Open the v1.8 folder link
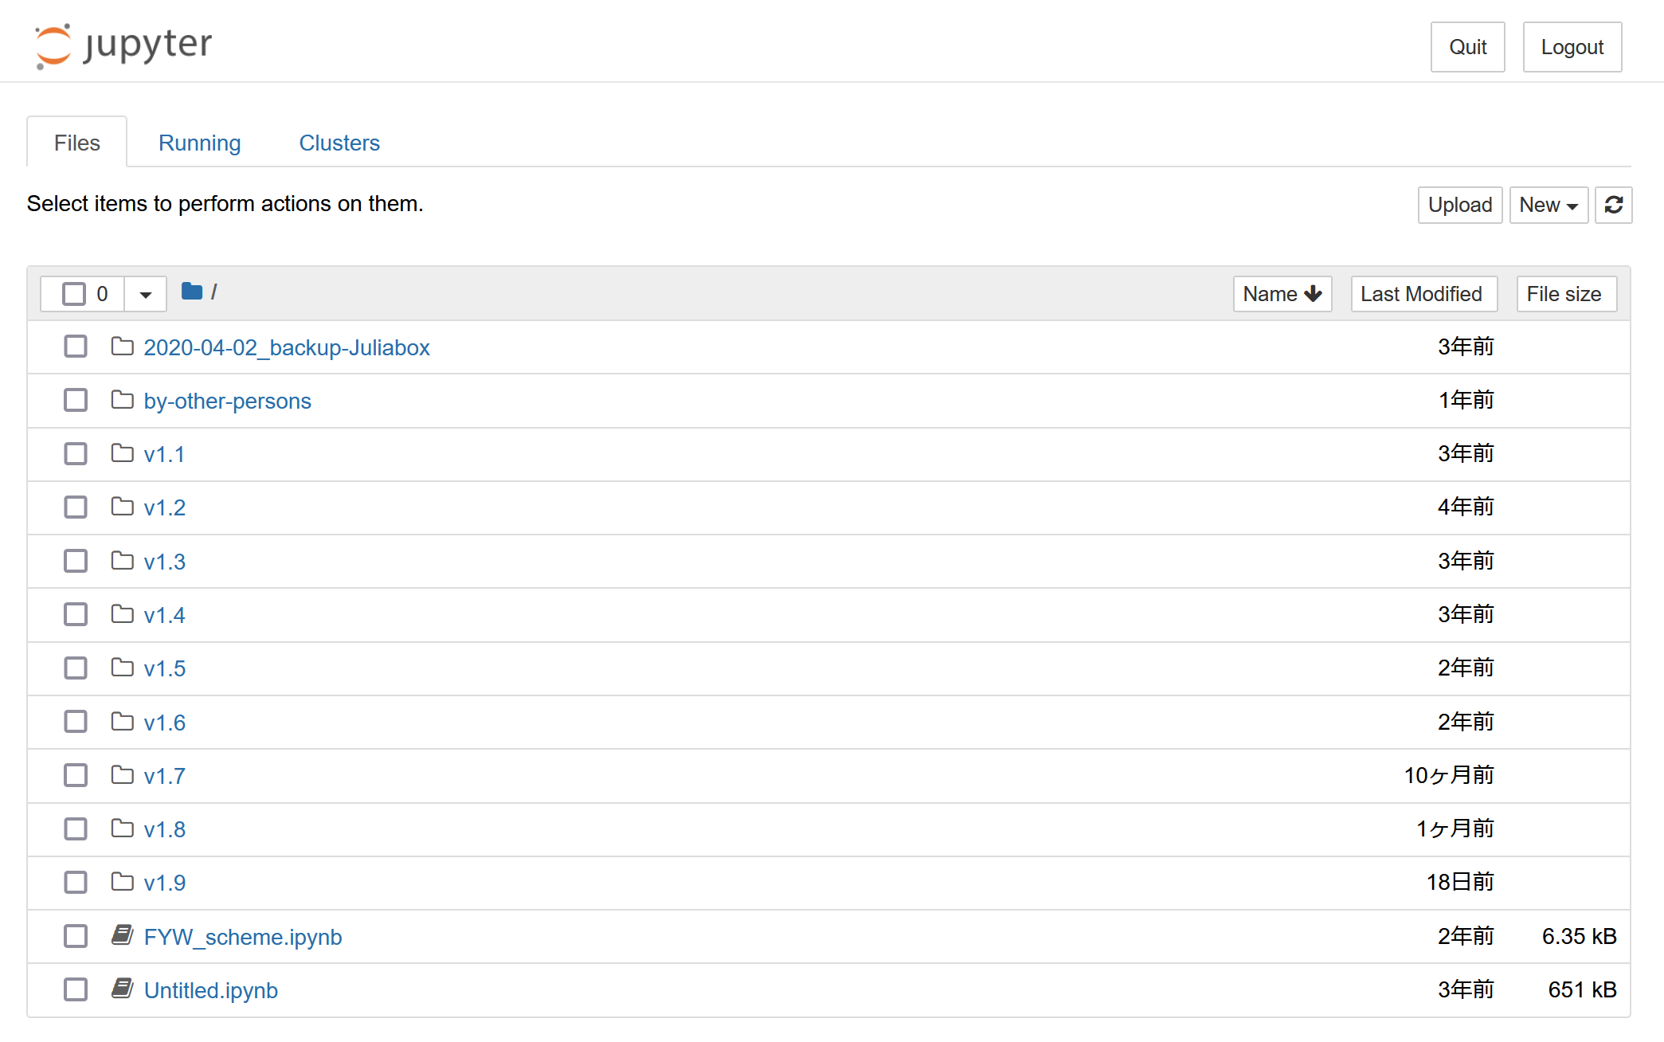The height and width of the screenshot is (1042, 1664). click(x=164, y=829)
